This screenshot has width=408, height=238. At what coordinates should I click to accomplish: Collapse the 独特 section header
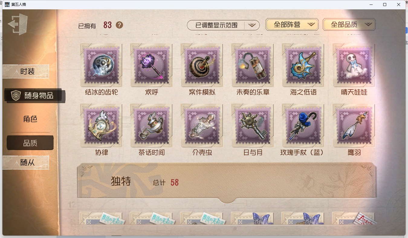[x=227, y=182]
